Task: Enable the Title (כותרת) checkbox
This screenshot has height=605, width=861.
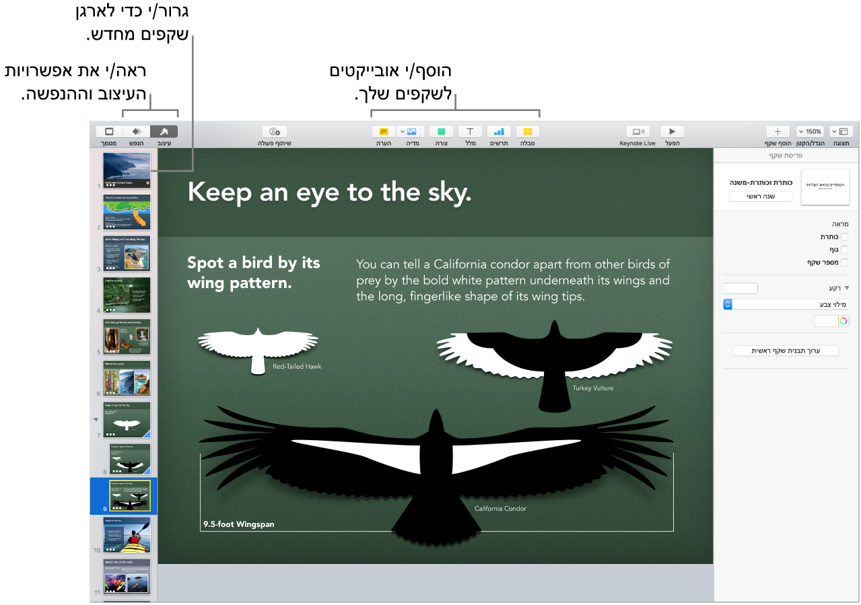Action: tap(845, 236)
